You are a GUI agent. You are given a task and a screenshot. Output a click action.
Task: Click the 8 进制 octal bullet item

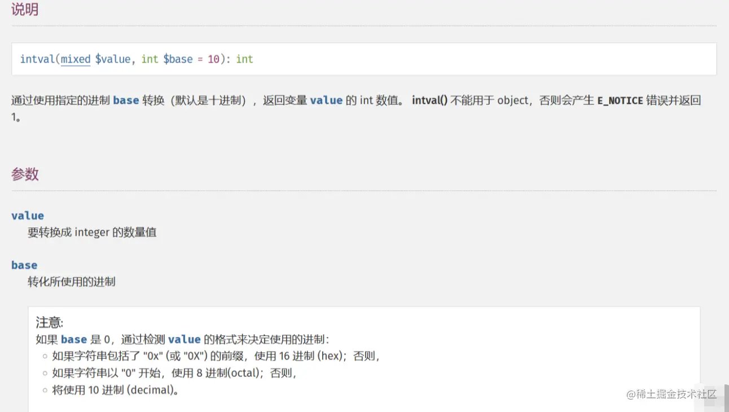tap(174, 373)
